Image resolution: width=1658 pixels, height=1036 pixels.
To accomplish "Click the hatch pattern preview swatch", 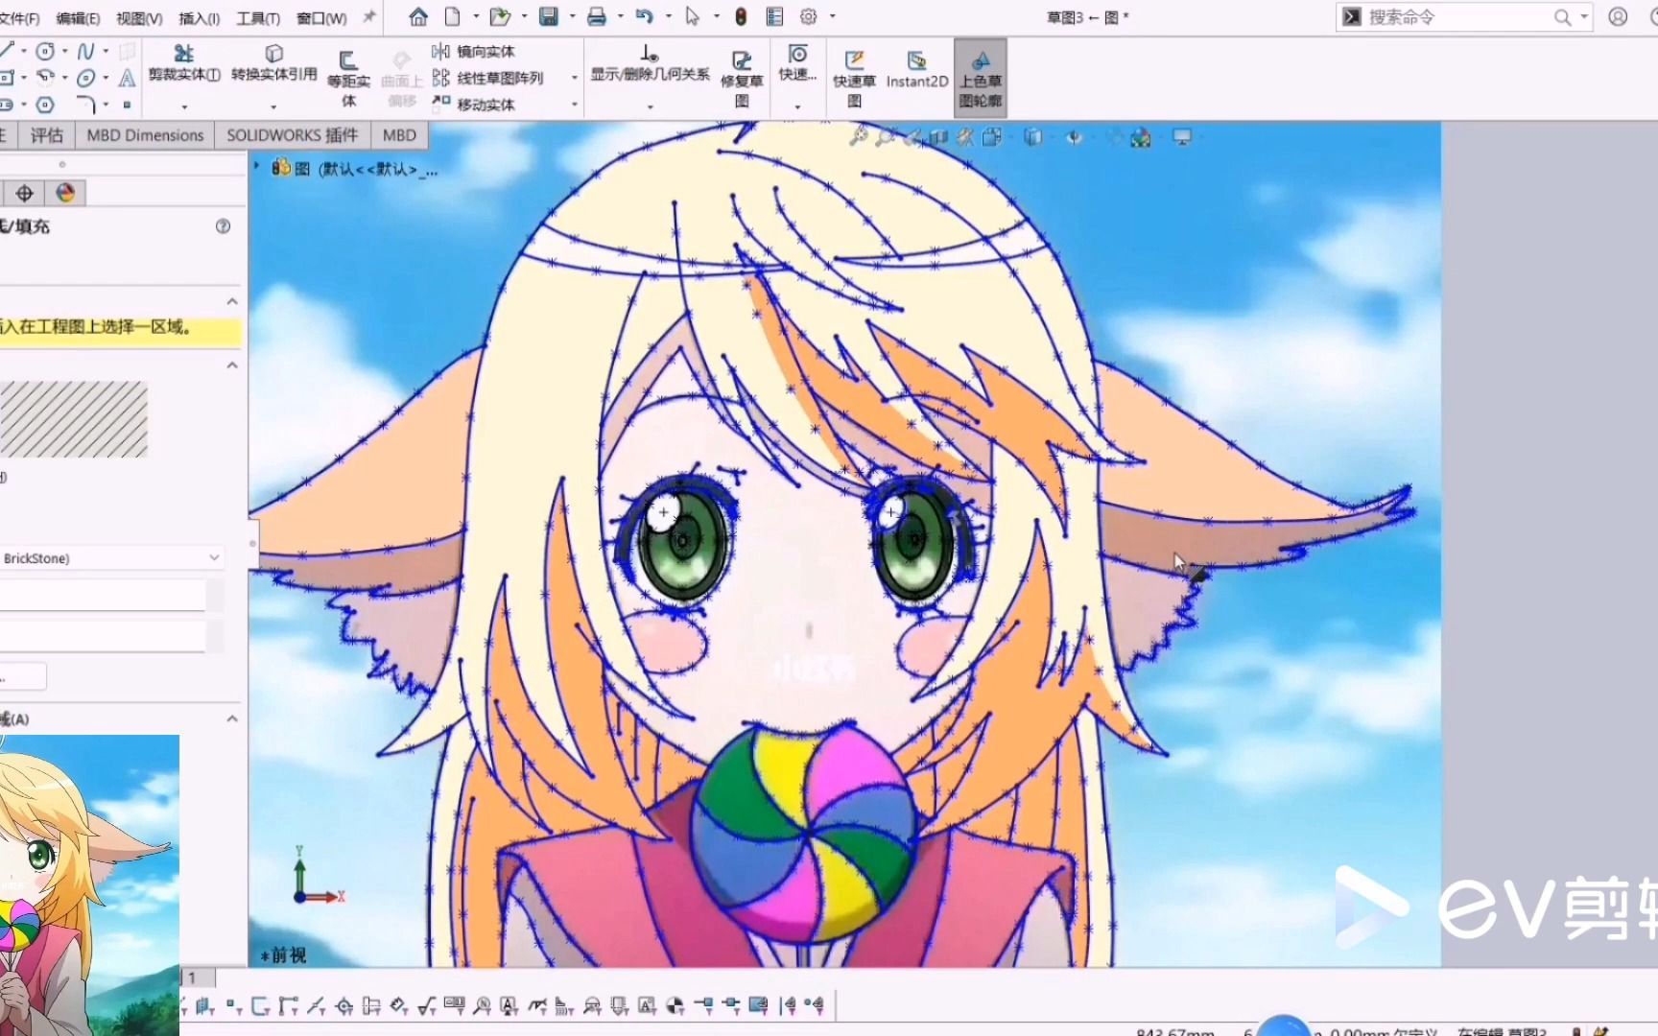I will pyautogui.click(x=74, y=419).
